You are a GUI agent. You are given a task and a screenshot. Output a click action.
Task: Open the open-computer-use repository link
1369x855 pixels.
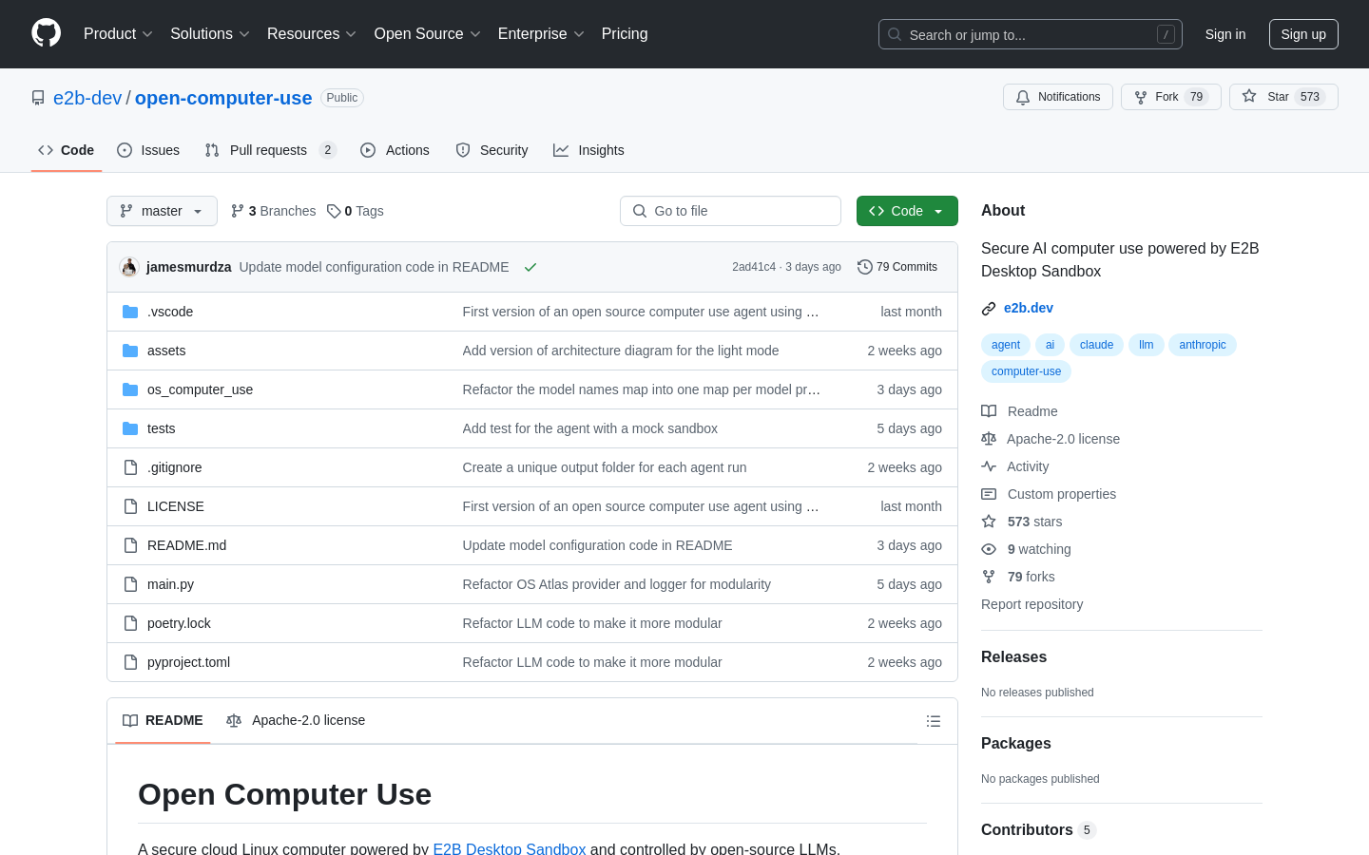point(223,98)
